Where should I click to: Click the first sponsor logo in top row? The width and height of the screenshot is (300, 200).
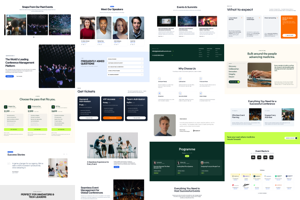(x=235, y=176)
